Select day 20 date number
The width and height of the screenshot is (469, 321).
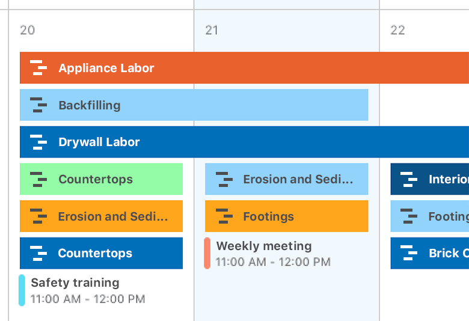pyautogui.click(x=27, y=30)
